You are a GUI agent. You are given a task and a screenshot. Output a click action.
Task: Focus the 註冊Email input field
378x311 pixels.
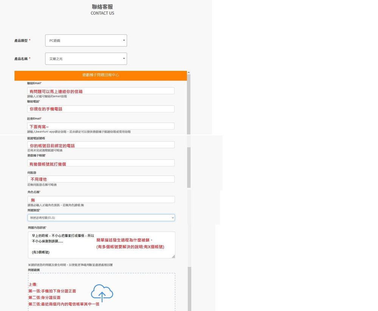[101, 126]
